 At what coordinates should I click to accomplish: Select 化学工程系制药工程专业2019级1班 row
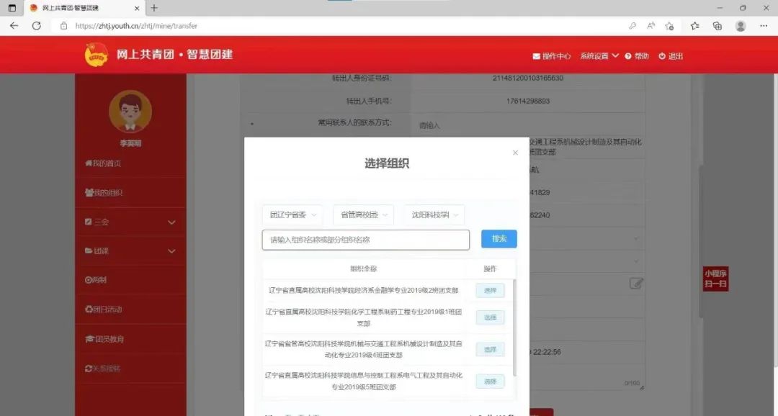[x=490, y=317]
